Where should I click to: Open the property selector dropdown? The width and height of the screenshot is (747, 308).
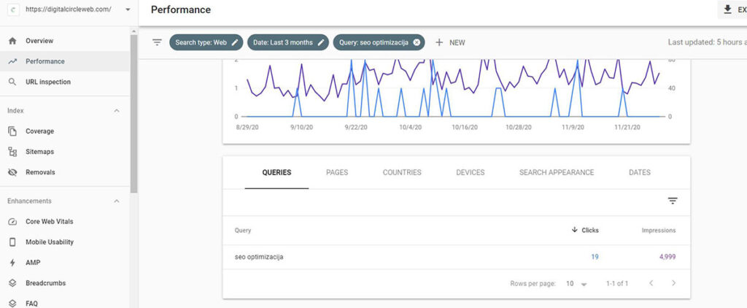[128, 9]
